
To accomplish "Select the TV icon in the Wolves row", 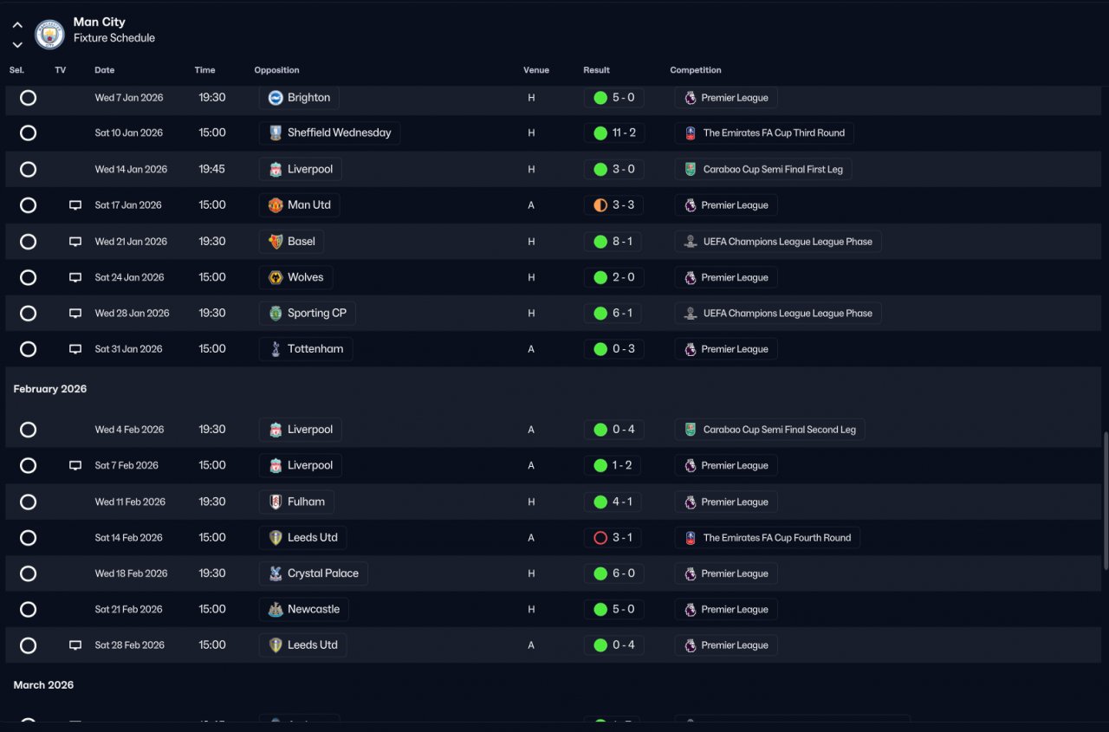I will (75, 277).
